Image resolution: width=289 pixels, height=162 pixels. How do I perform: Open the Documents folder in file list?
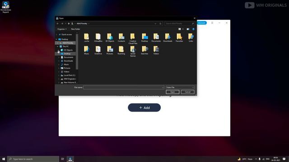pos(156,38)
